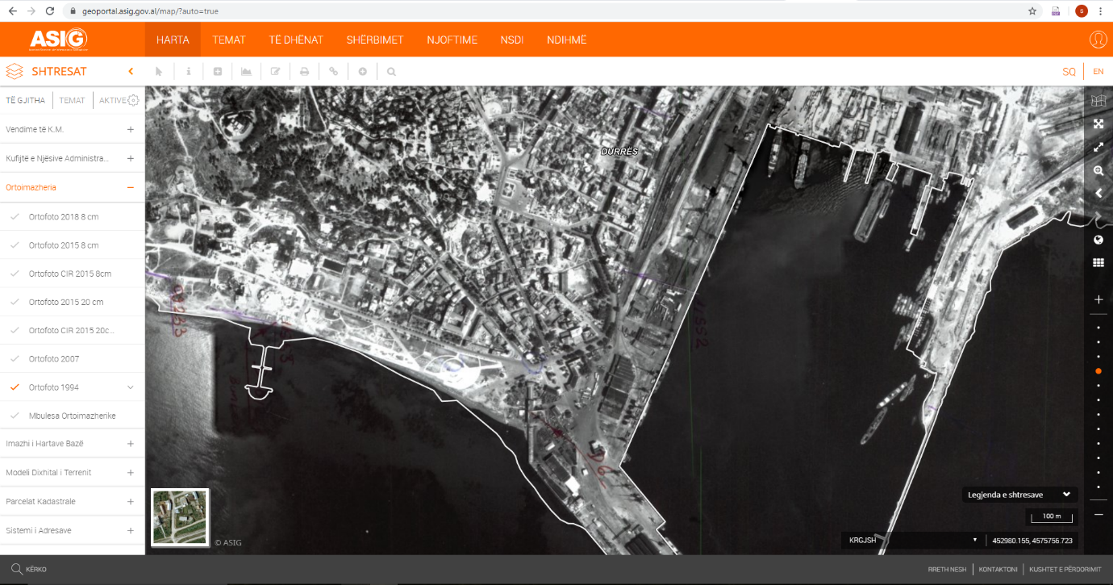Bookmark this page with star icon

coord(1032,11)
